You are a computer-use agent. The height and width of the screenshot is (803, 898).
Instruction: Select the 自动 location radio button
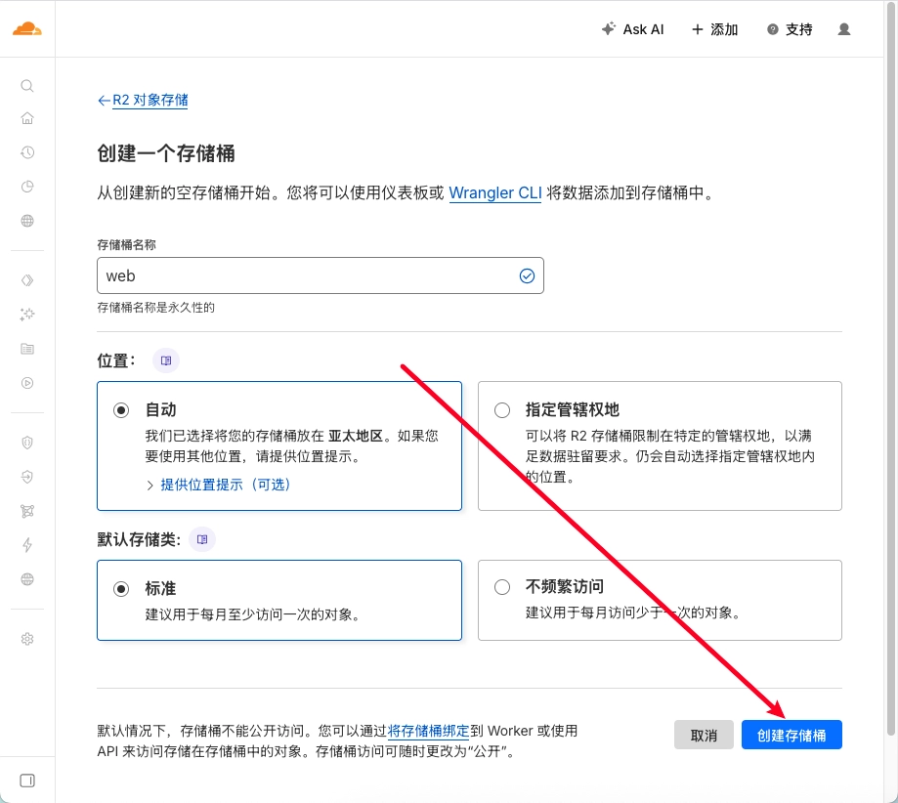pos(121,410)
